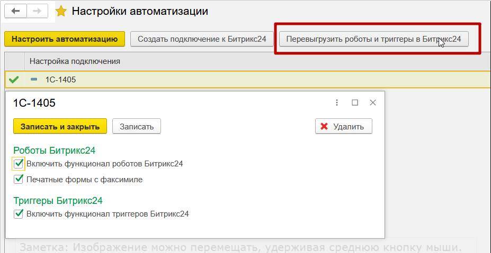Viewport: 491px width, 253px height.
Task: Toggle 'Включить функционал роботов Битрикс24' checkbox
Action: tap(19, 164)
